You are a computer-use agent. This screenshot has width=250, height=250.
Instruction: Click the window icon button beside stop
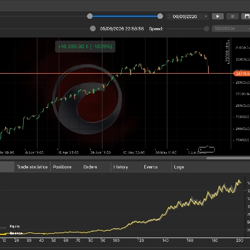pos(246,16)
